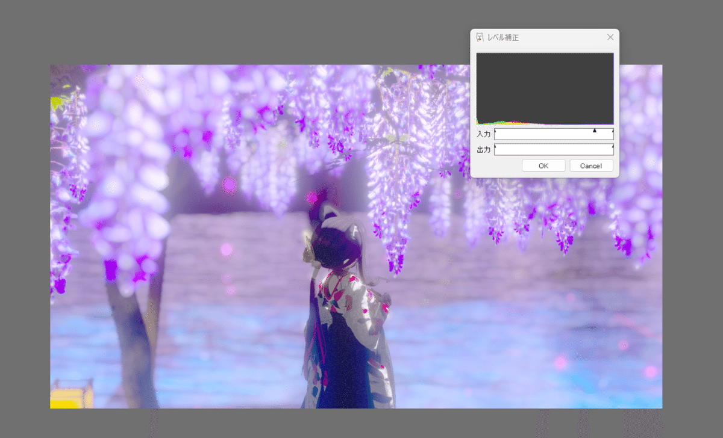
Task: Click the black point marker on 入力 slider
Action: (495, 131)
